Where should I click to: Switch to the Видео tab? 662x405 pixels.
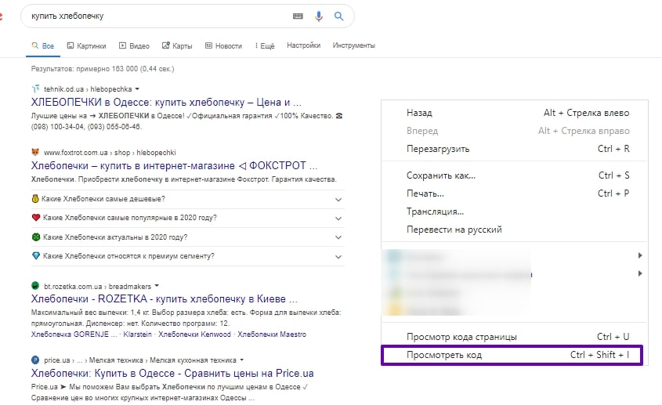[x=134, y=45]
